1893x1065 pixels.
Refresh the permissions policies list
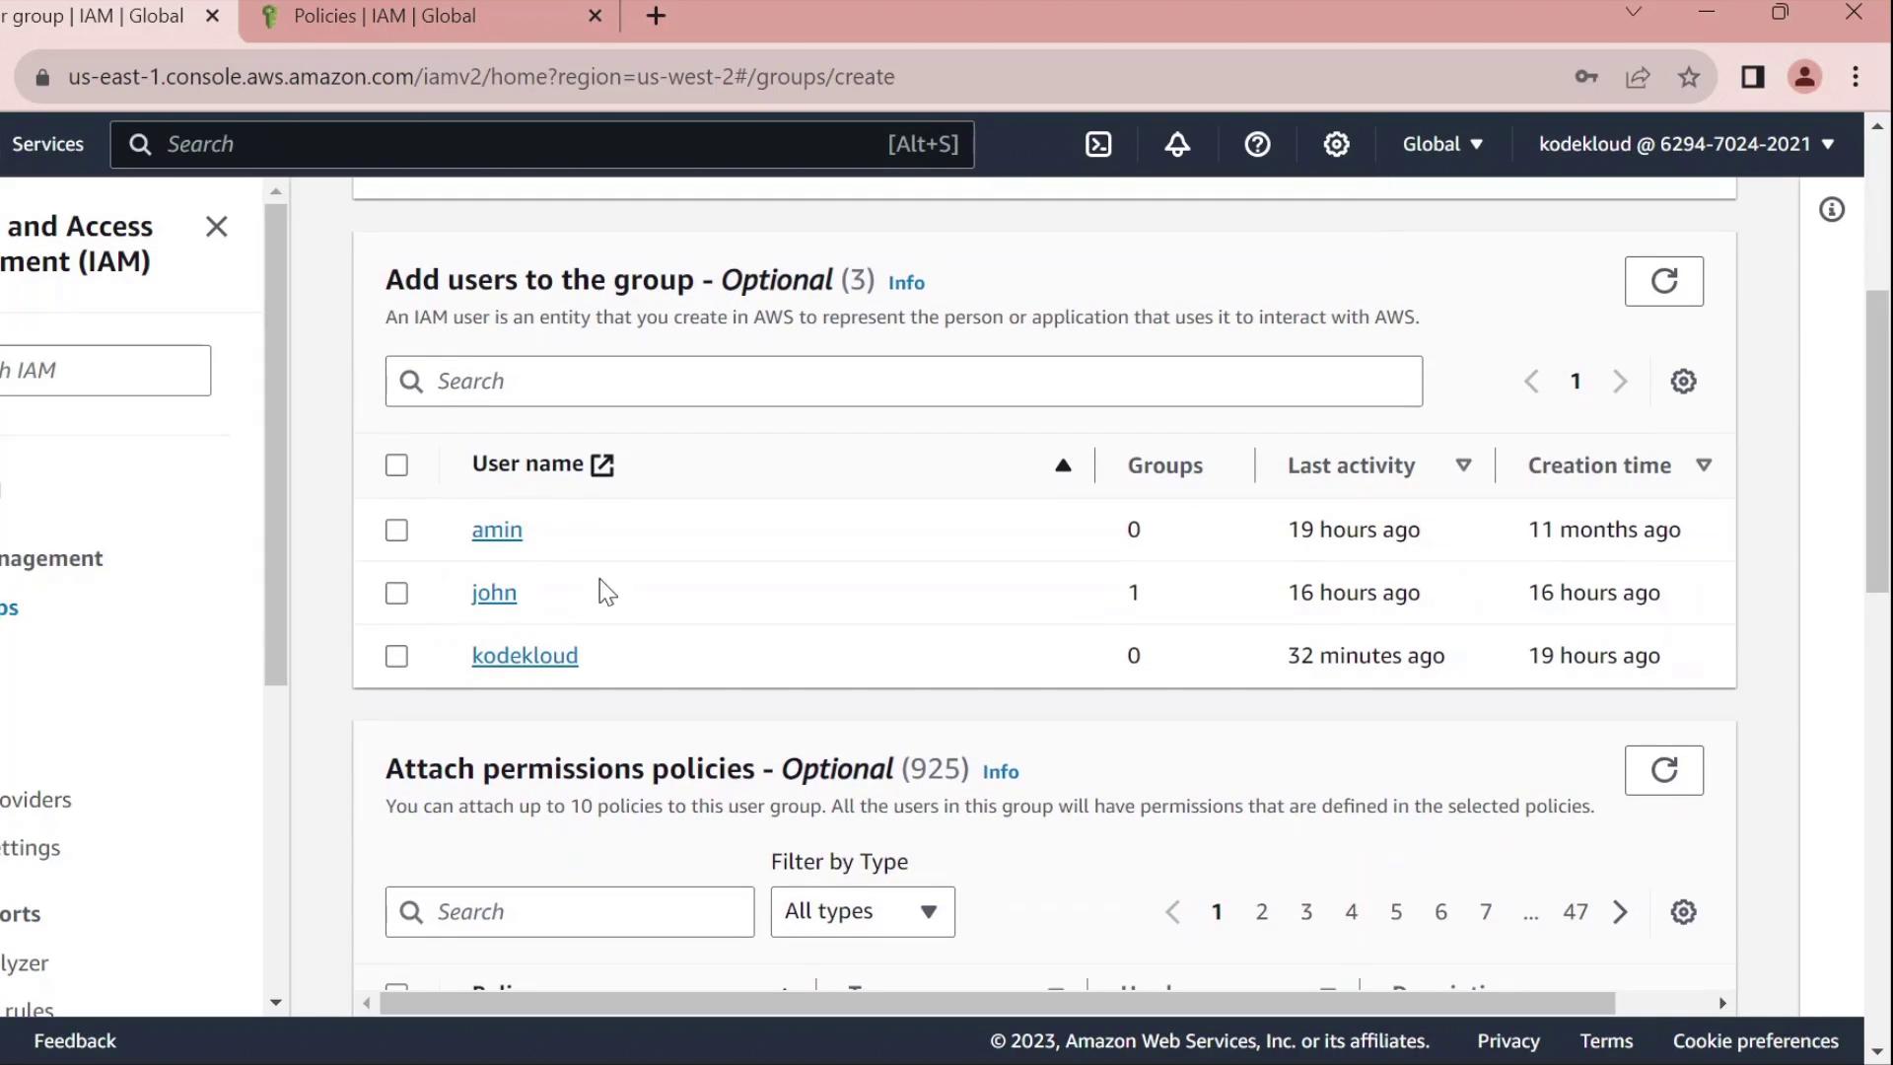coord(1663,770)
